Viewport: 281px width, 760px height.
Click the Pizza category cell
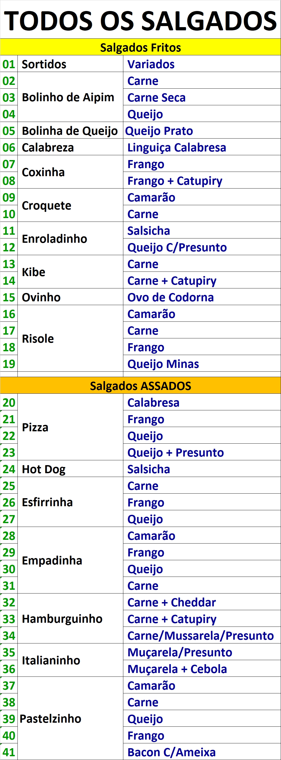click(70, 427)
